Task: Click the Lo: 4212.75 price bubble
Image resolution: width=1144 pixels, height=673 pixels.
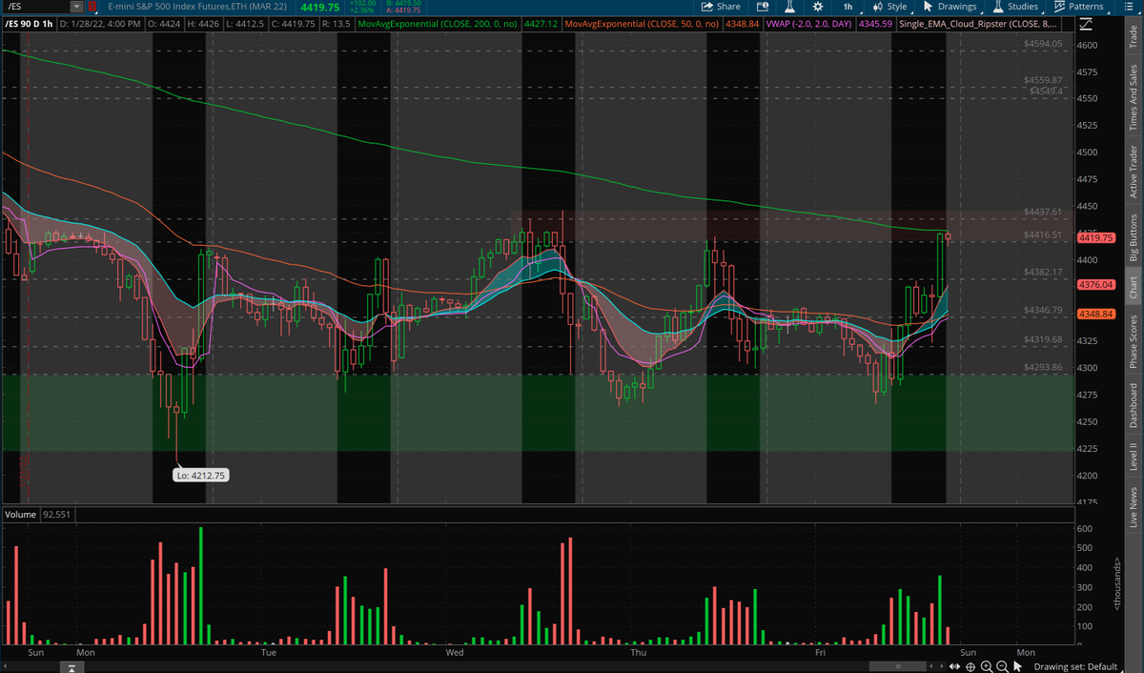Action: click(x=201, y=474)
